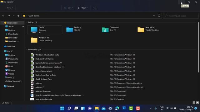The width and height of the screenshot is (200, 112).
Task: Open the Sort dropdown in toolbar
Action: pos(69,8)
